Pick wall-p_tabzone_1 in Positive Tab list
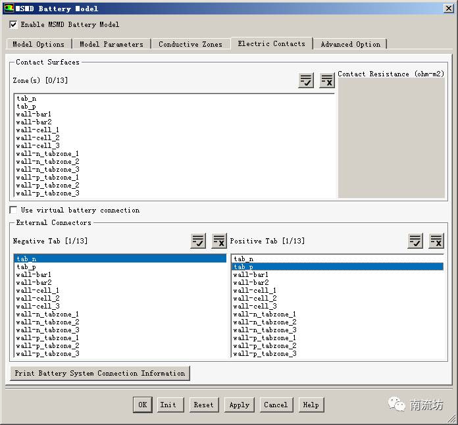This screenshot has width=458, height=425. click(x=264, y=337)
